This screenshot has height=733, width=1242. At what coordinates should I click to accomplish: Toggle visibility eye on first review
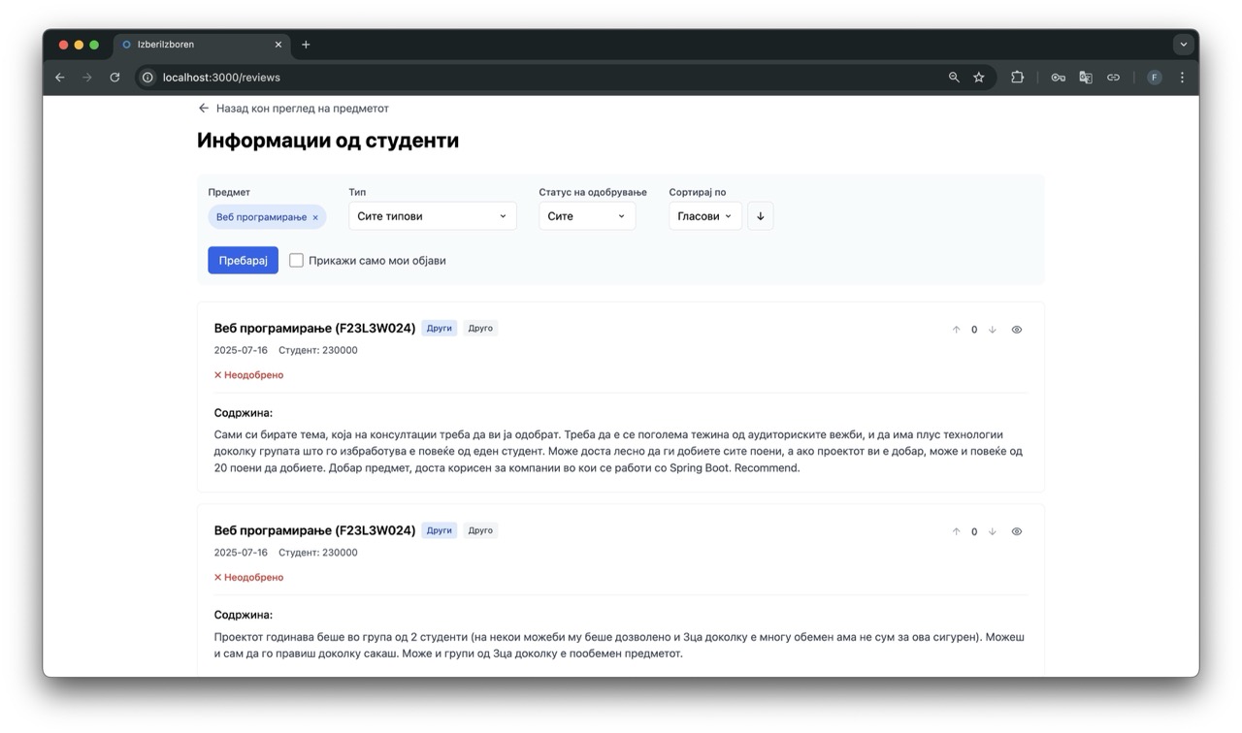pos(1017,330)
